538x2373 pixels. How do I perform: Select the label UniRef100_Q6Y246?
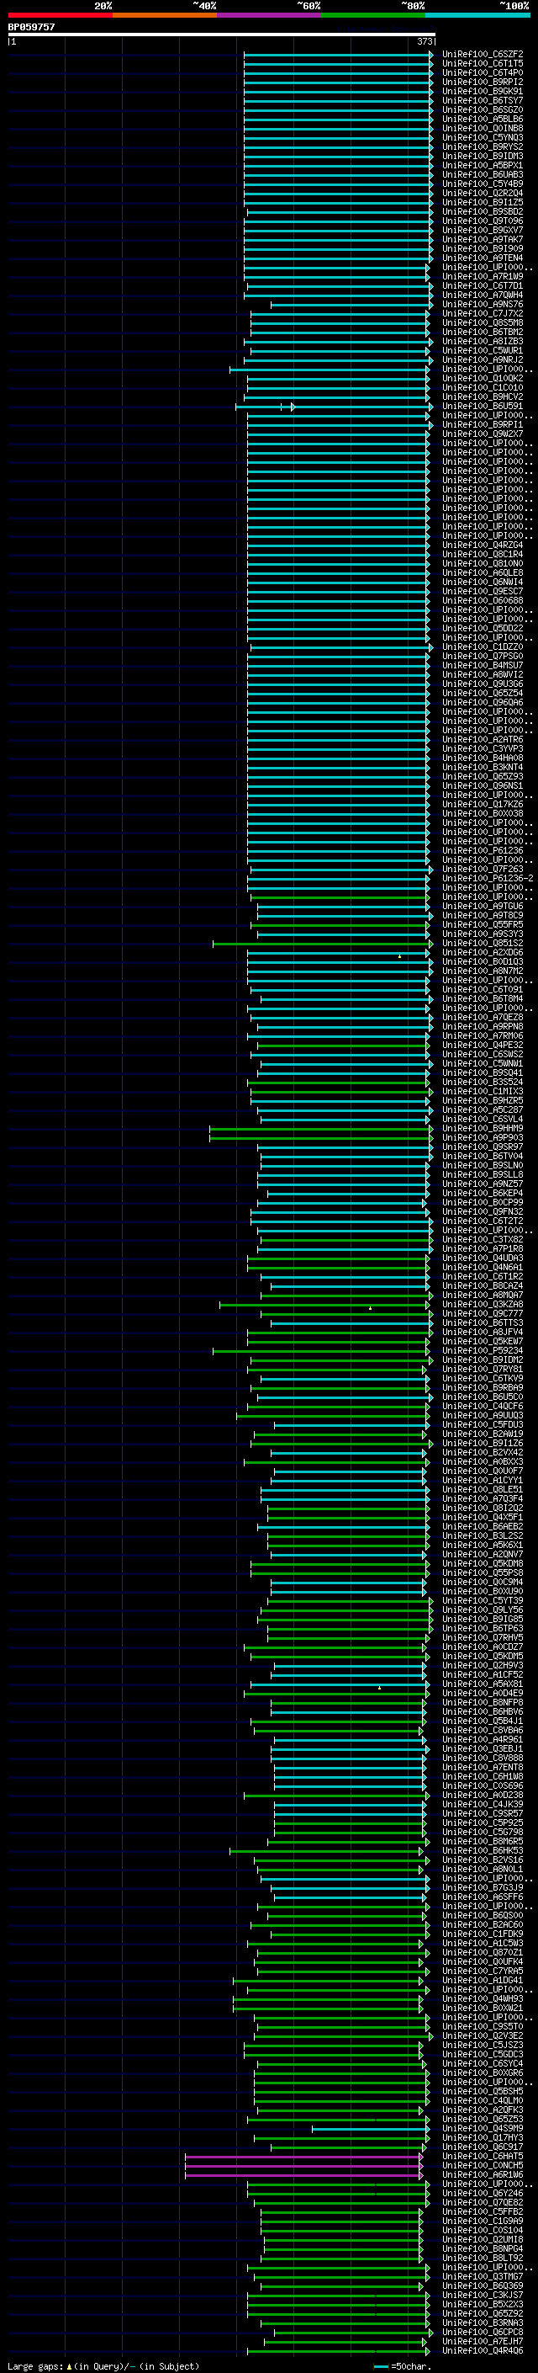click(483, 2194)
